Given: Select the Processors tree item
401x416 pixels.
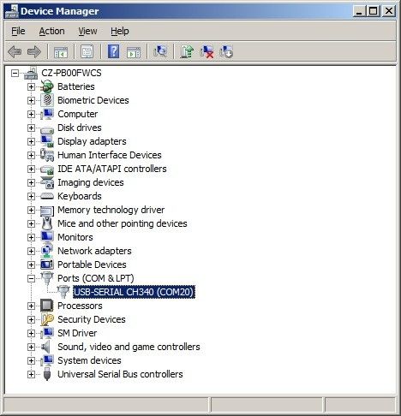Looking at the screenshot, I should [x=80, y=306].
